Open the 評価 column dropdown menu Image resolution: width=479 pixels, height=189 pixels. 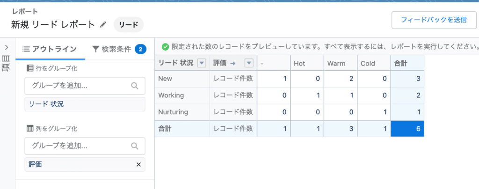click(x=249, y=63)
